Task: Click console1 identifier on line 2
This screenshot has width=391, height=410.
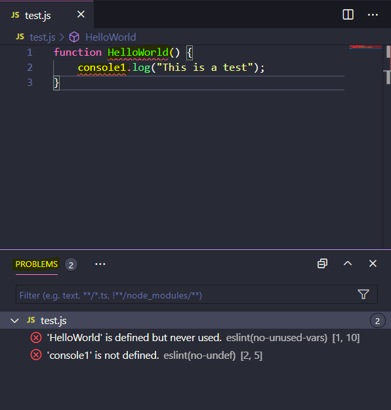Action: (102, 68)
